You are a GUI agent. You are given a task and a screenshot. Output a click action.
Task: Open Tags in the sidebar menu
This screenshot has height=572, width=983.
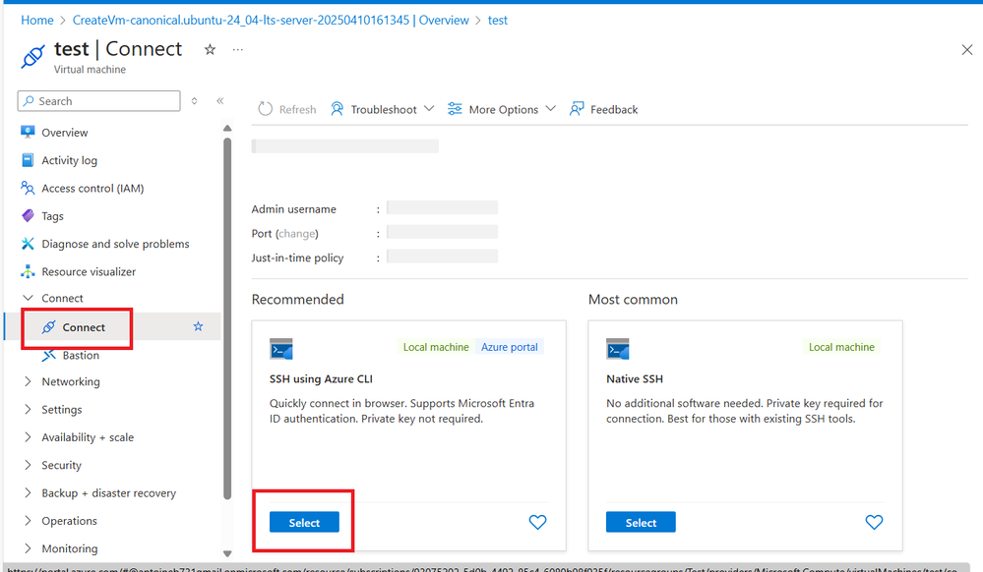pos(53,216)
